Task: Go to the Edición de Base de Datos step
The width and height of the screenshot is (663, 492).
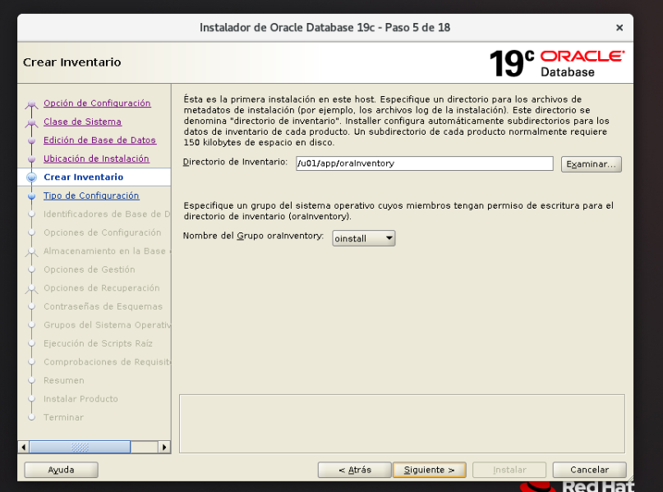Action: pyautogui.click(x=99, y=140)
